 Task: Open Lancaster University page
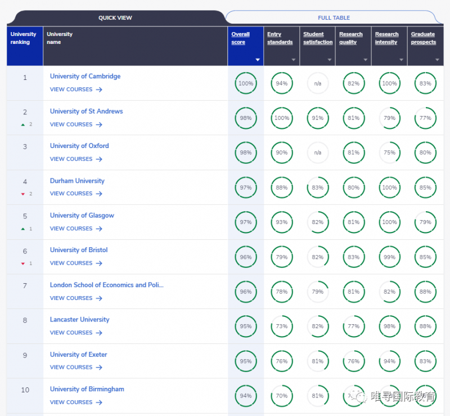click(x=79, y=320)
